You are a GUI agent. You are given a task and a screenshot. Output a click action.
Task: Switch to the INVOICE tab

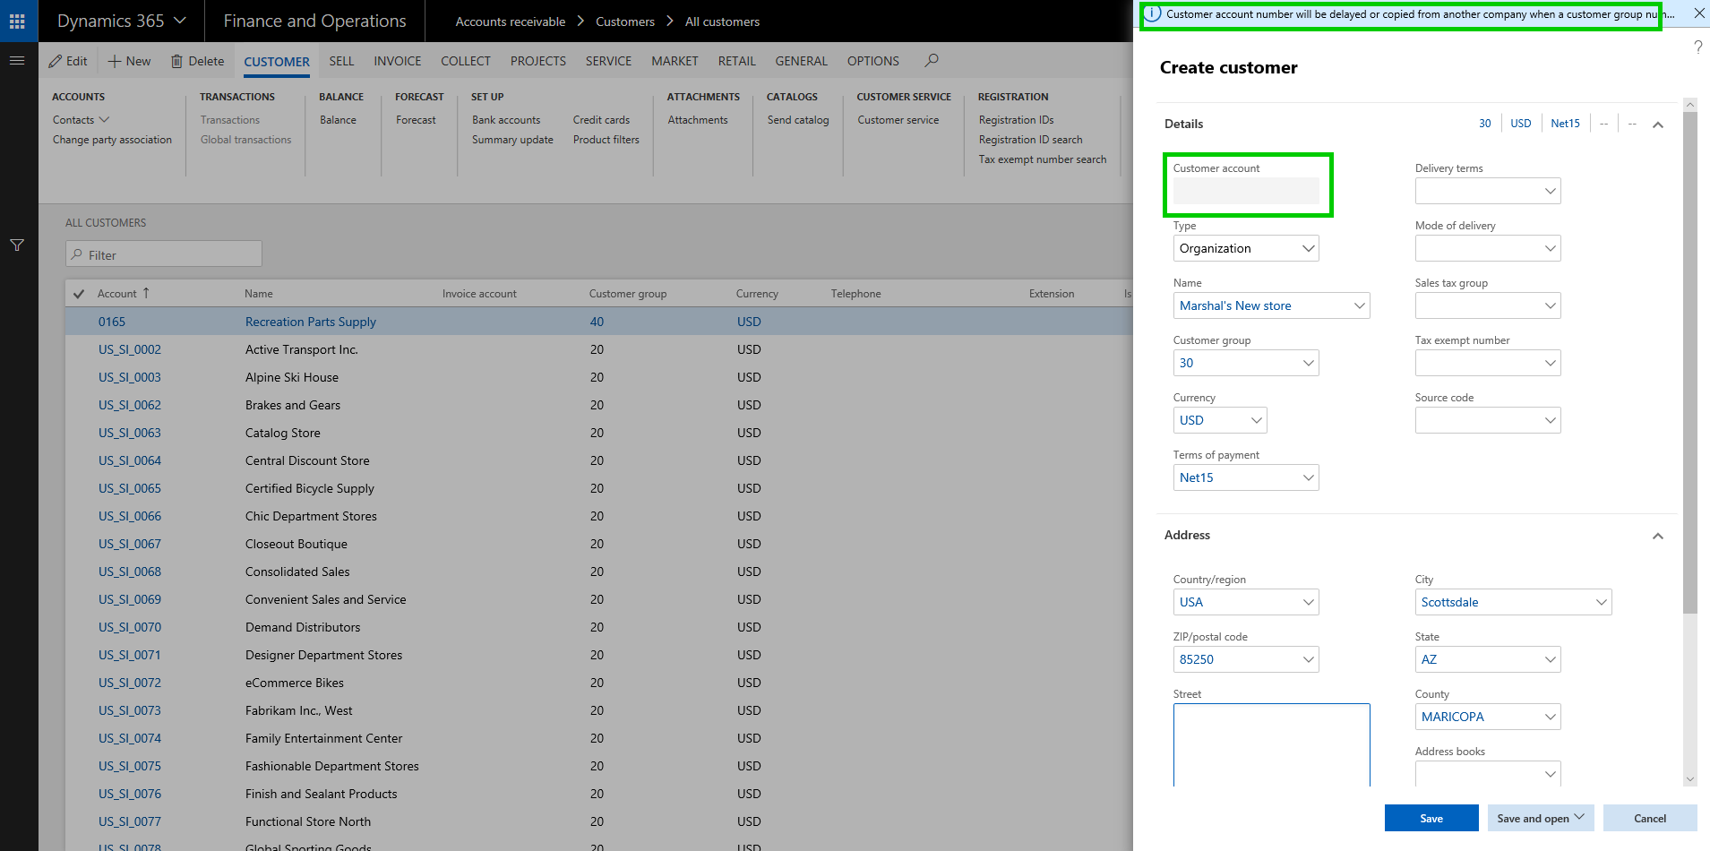(397, 61)
